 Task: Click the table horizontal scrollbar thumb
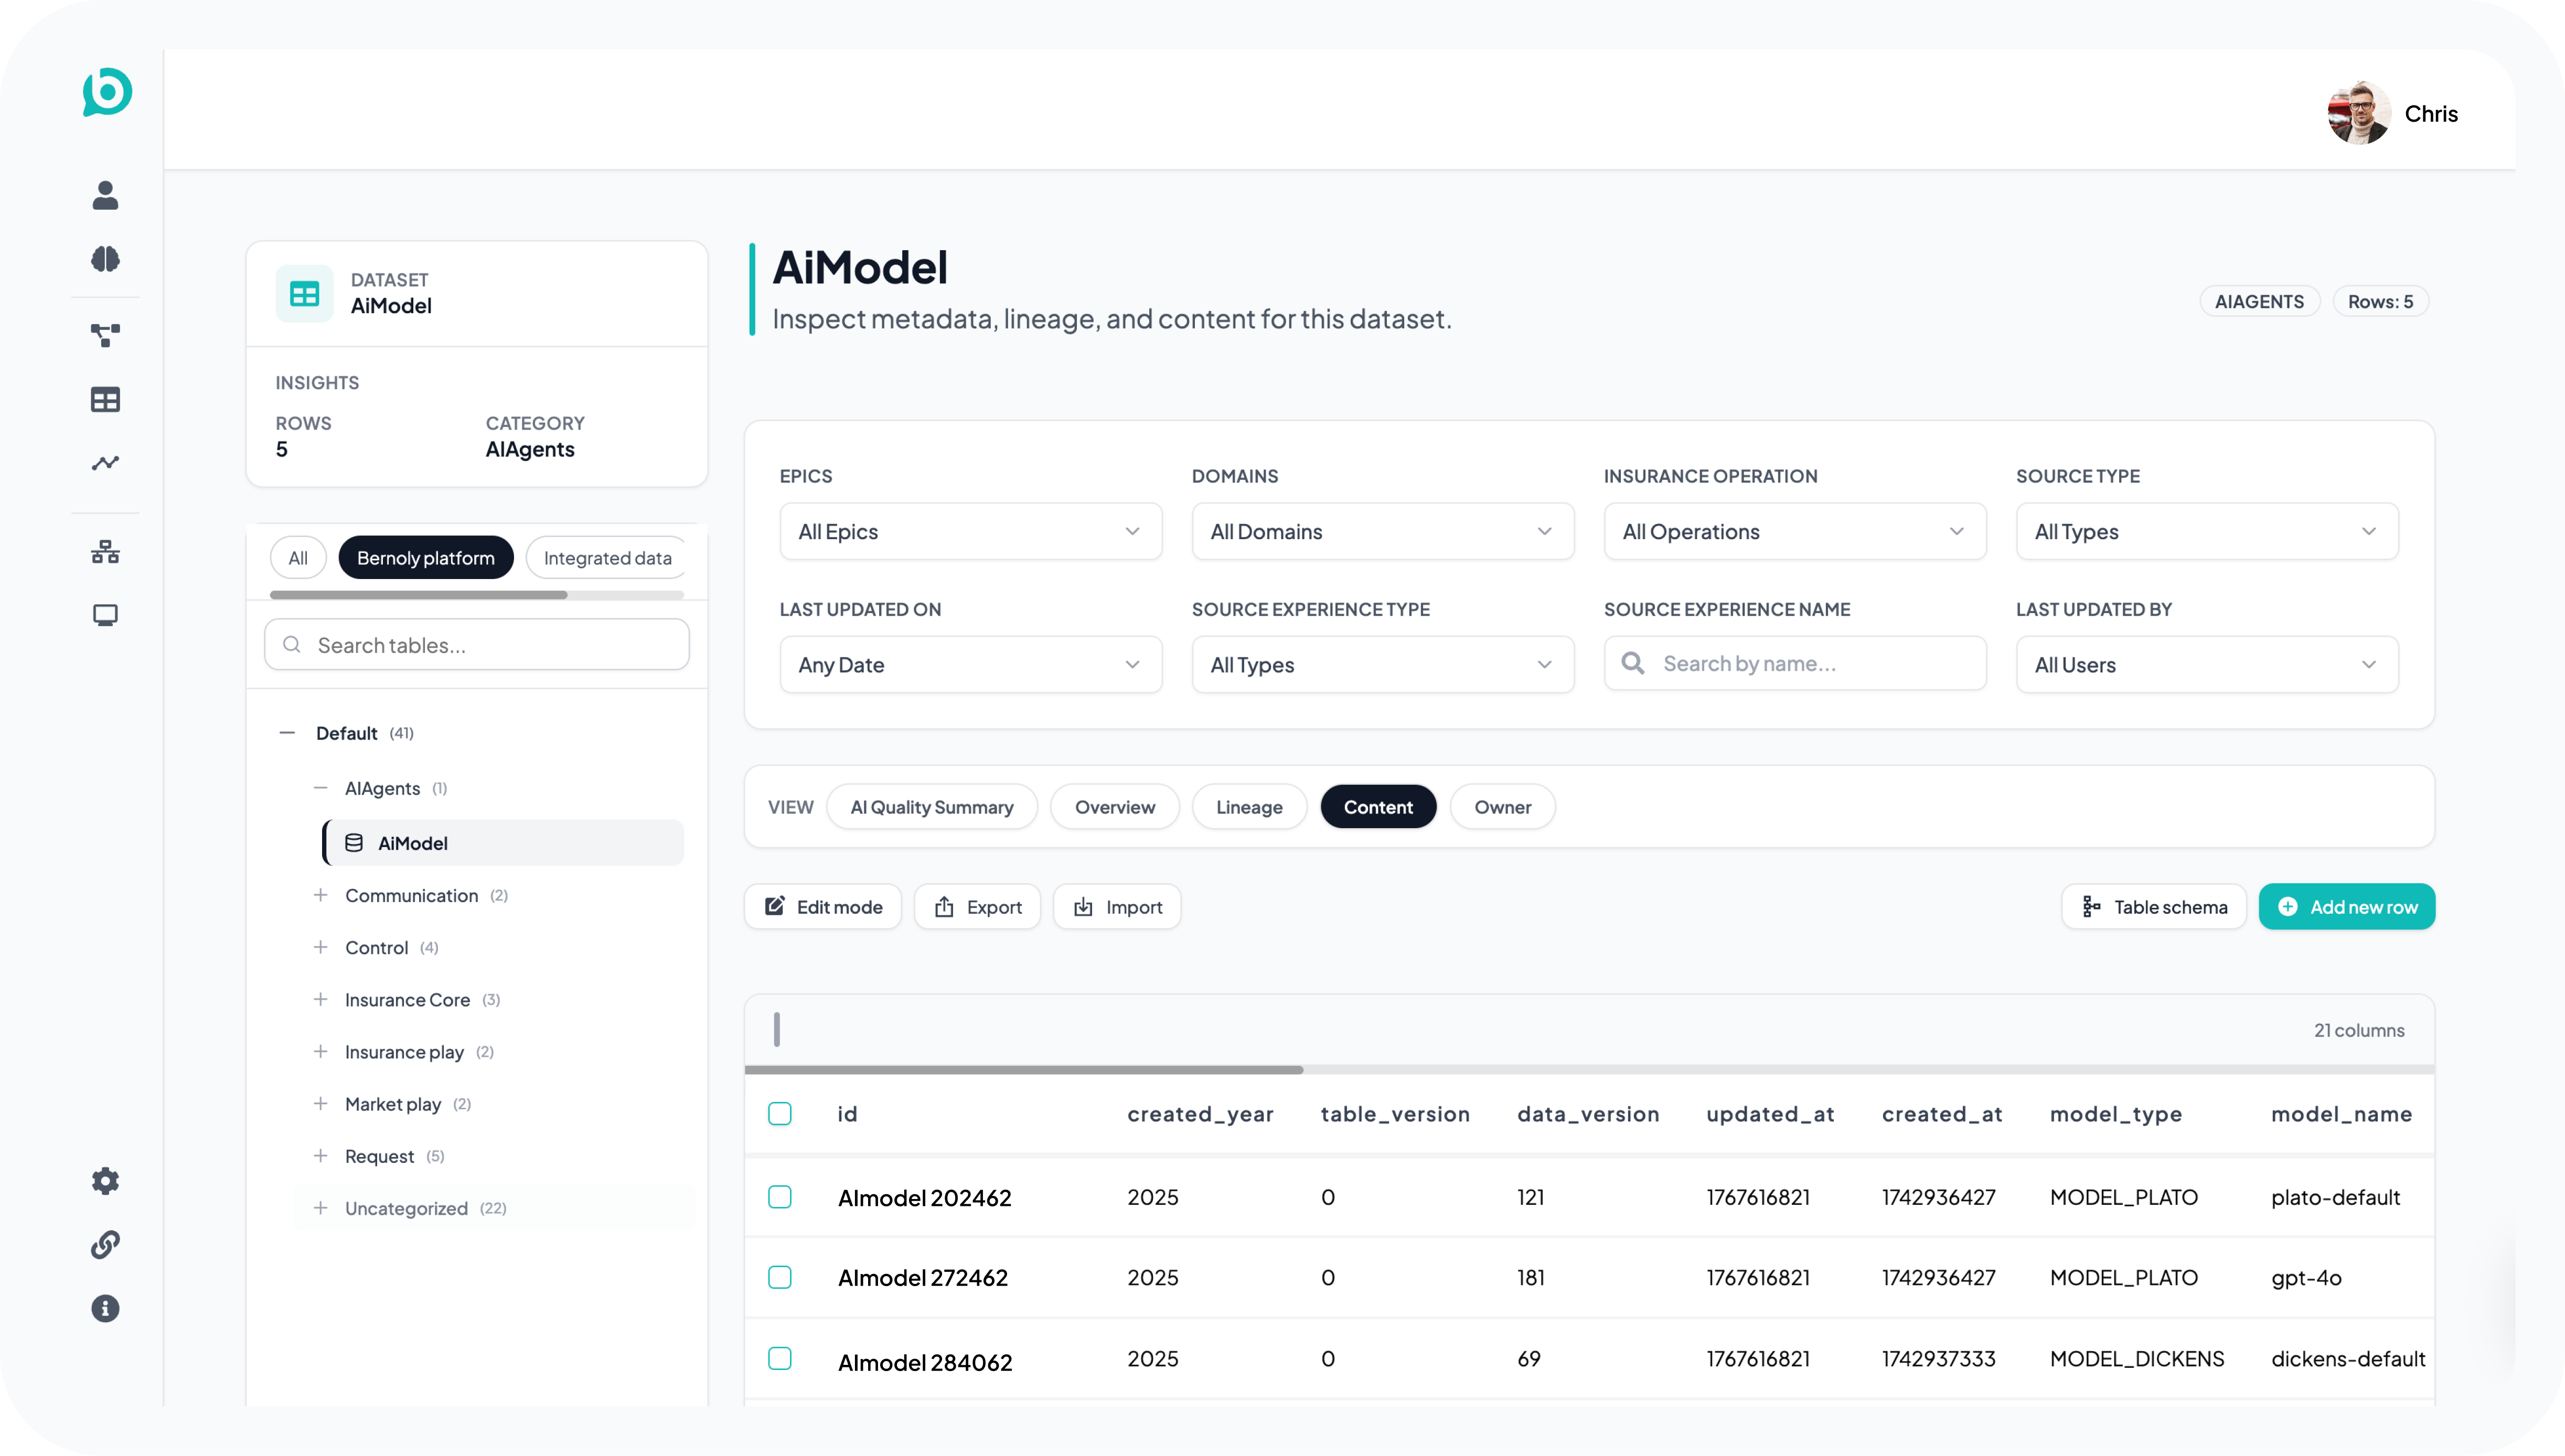click(x=1023, y=1070)
